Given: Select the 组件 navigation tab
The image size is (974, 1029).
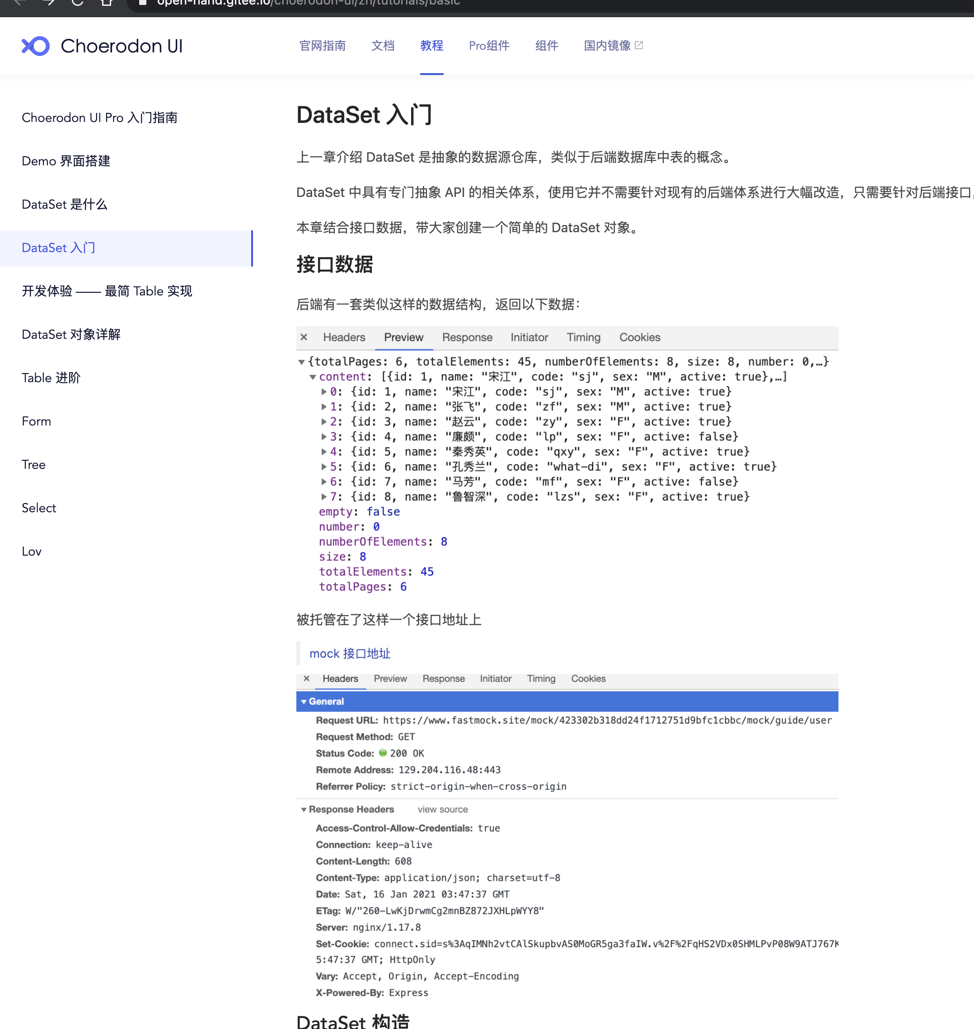Looking at the screenshot, I should tap(546, 46).
